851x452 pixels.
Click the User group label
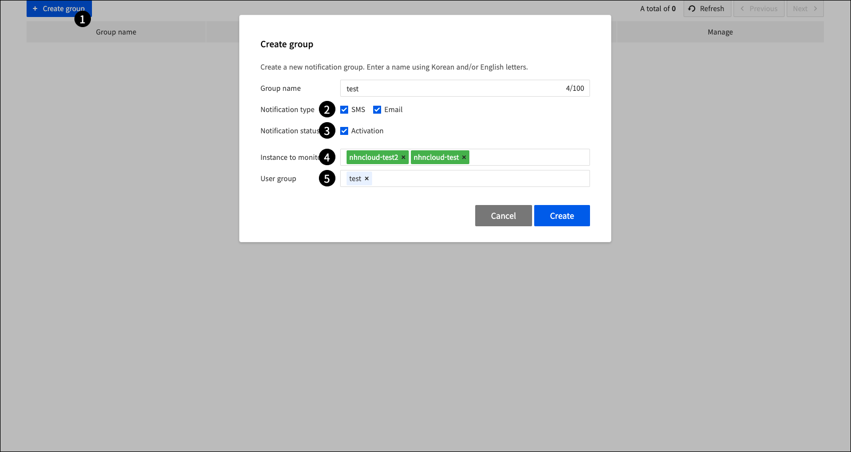pos(278,178)
